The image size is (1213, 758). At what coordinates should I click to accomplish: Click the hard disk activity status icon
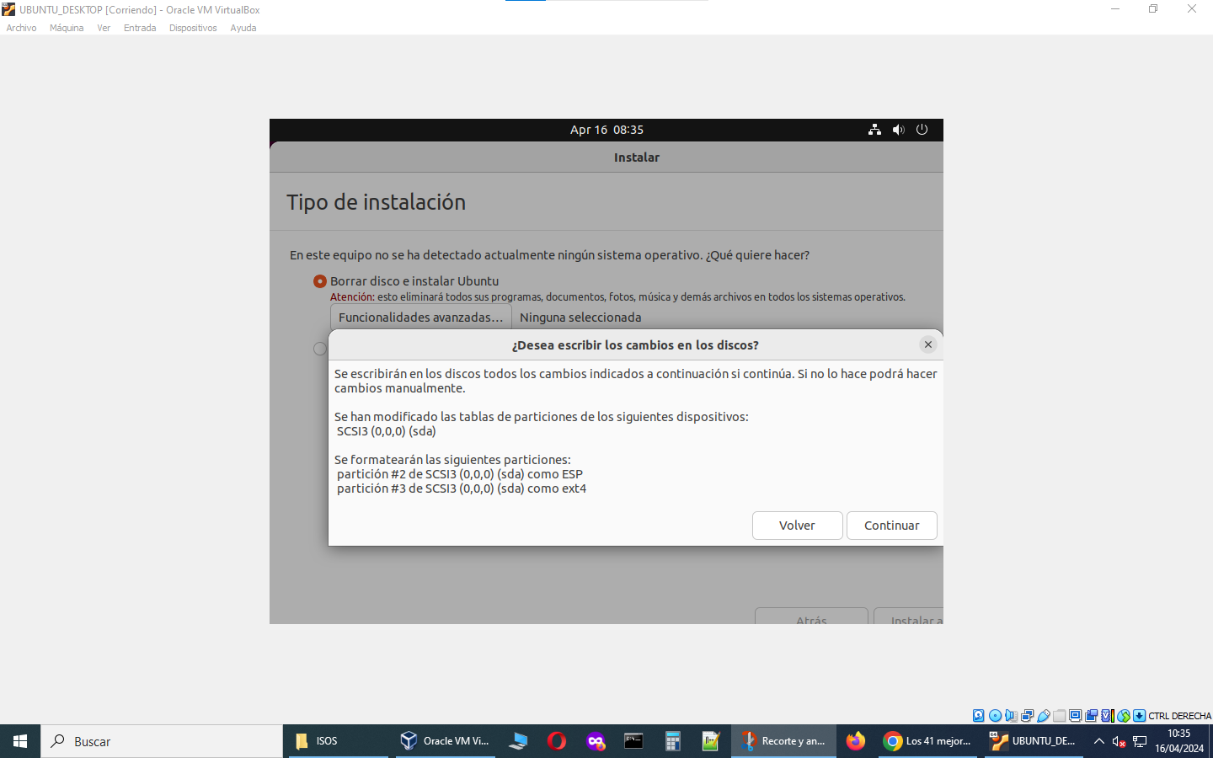click(979, 716)
